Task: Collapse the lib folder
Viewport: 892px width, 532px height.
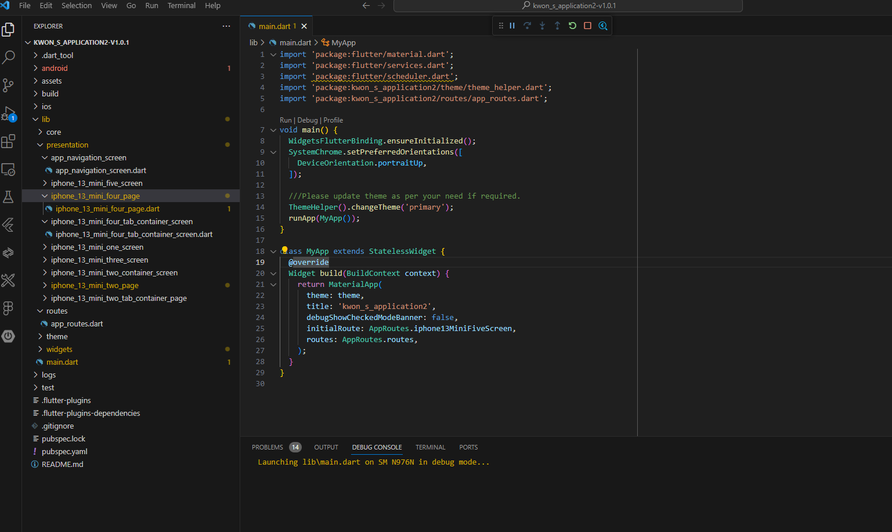Action: tap(35, 119)
